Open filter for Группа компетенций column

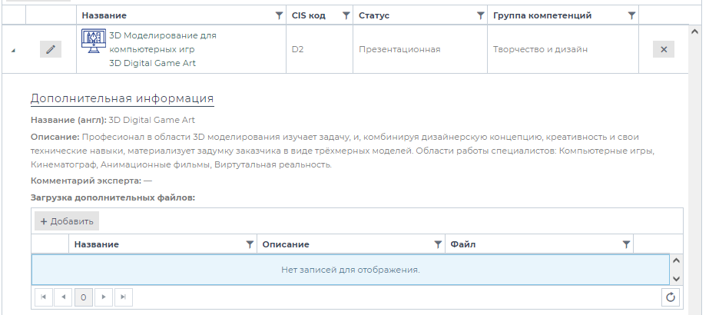[631, 15]
